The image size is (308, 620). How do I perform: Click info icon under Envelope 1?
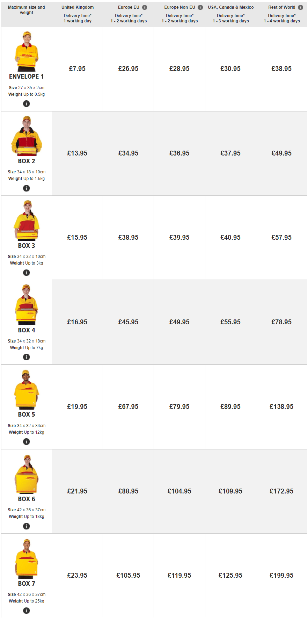point(26,104)
